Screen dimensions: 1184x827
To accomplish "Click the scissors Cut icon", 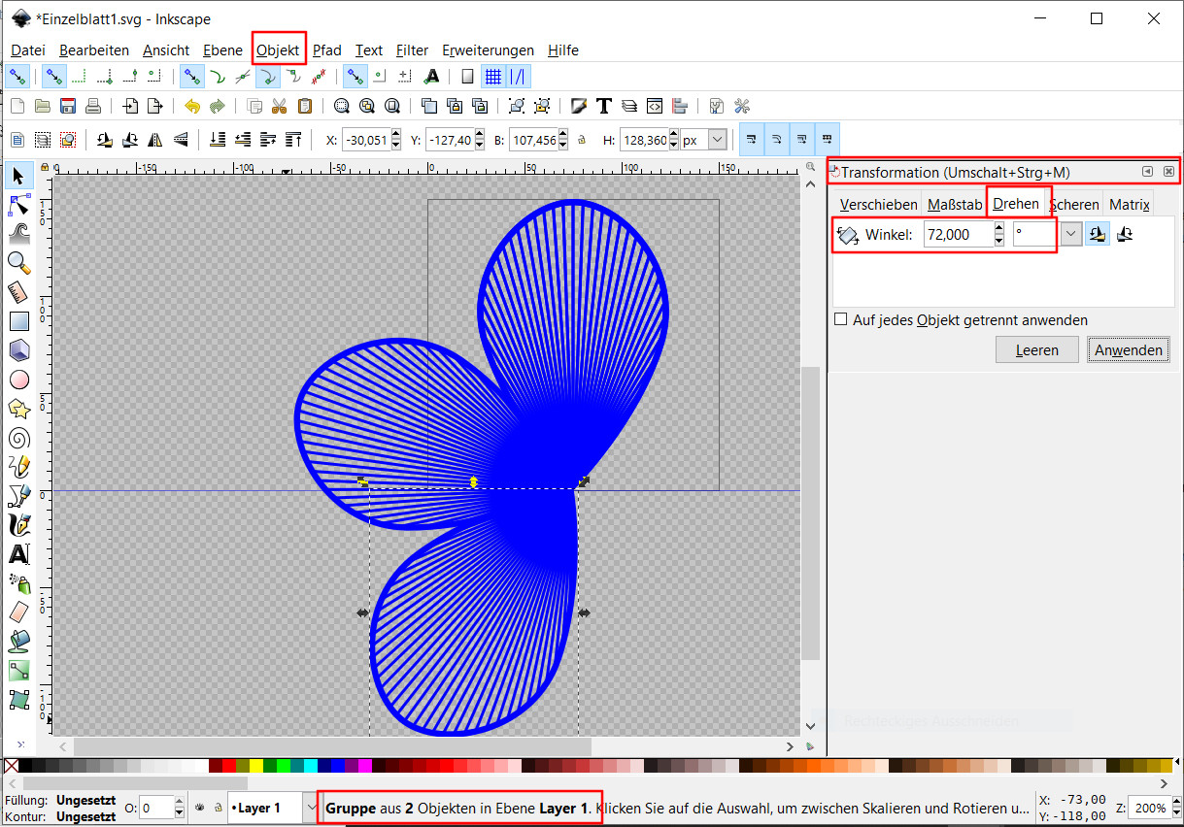I will click(280, 106).
